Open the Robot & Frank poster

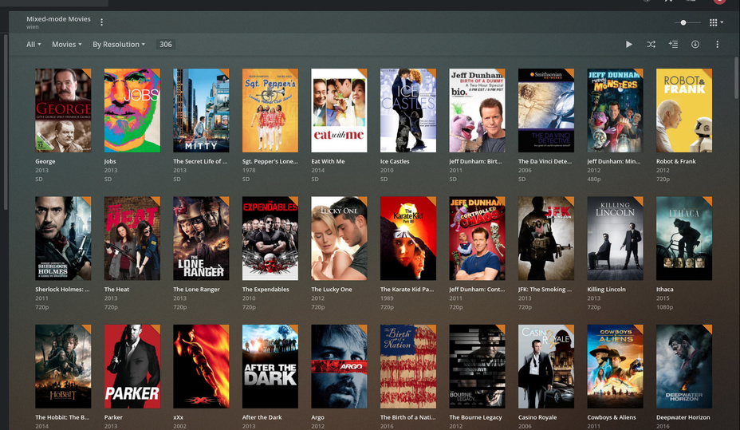pyautogui.click(x=684, y=110)
